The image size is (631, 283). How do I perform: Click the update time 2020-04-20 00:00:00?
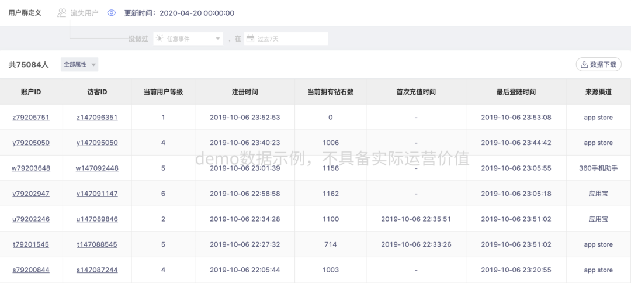click(x=197, y=13)
